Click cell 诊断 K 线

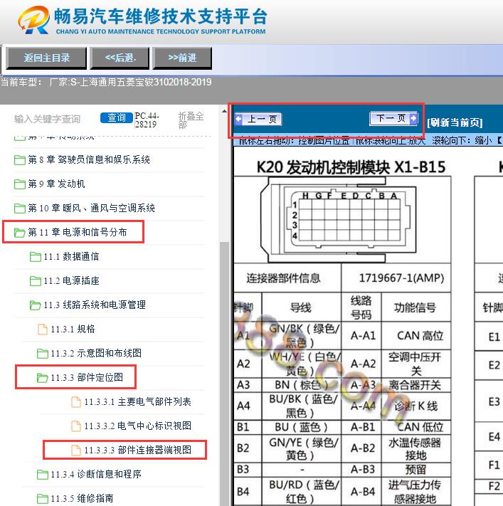coord(415,406)
